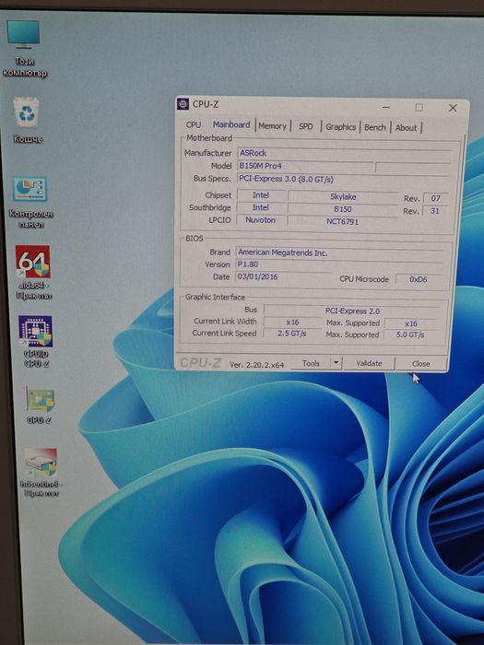The image size is (484, 645).
Task: Click the southbridge Rev. 31 value
Action: (x=435, y=211)
